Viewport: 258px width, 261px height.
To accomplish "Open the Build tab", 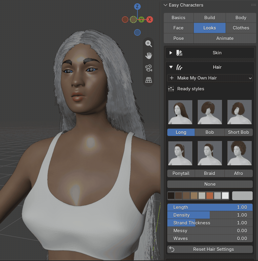I will (210, 18).
